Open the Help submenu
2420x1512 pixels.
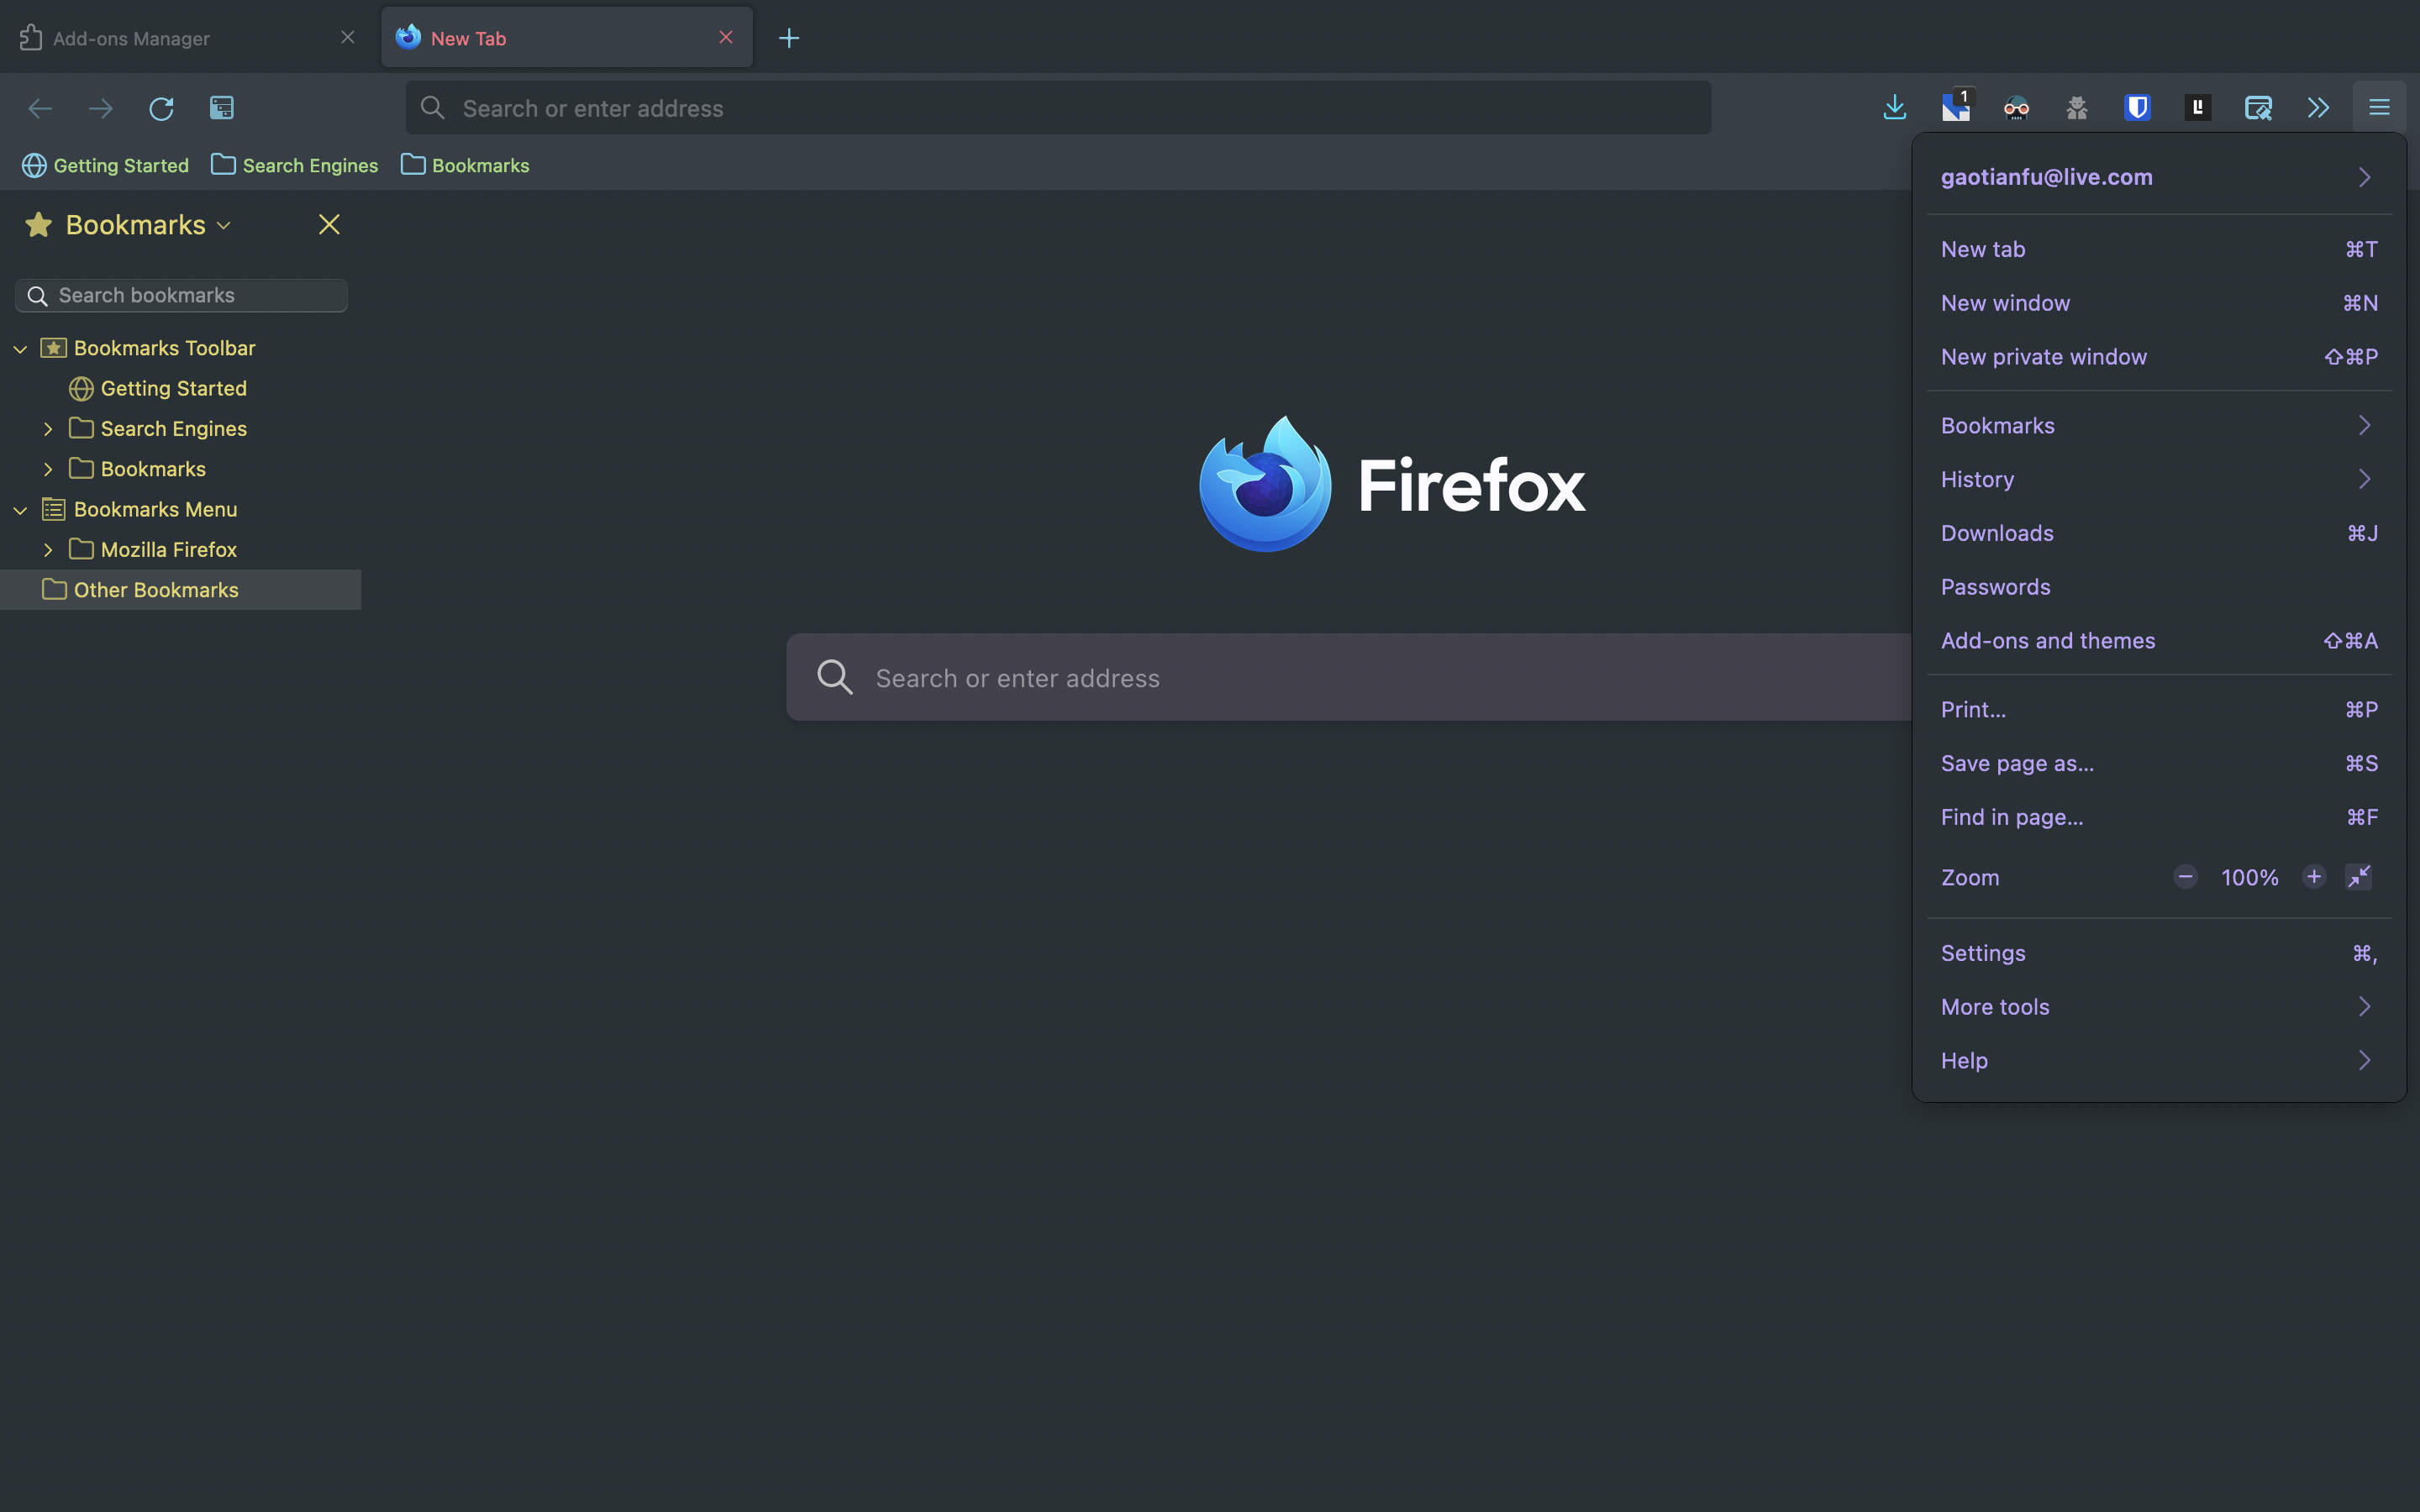pyautogui.click(x=2159, y=1061)
